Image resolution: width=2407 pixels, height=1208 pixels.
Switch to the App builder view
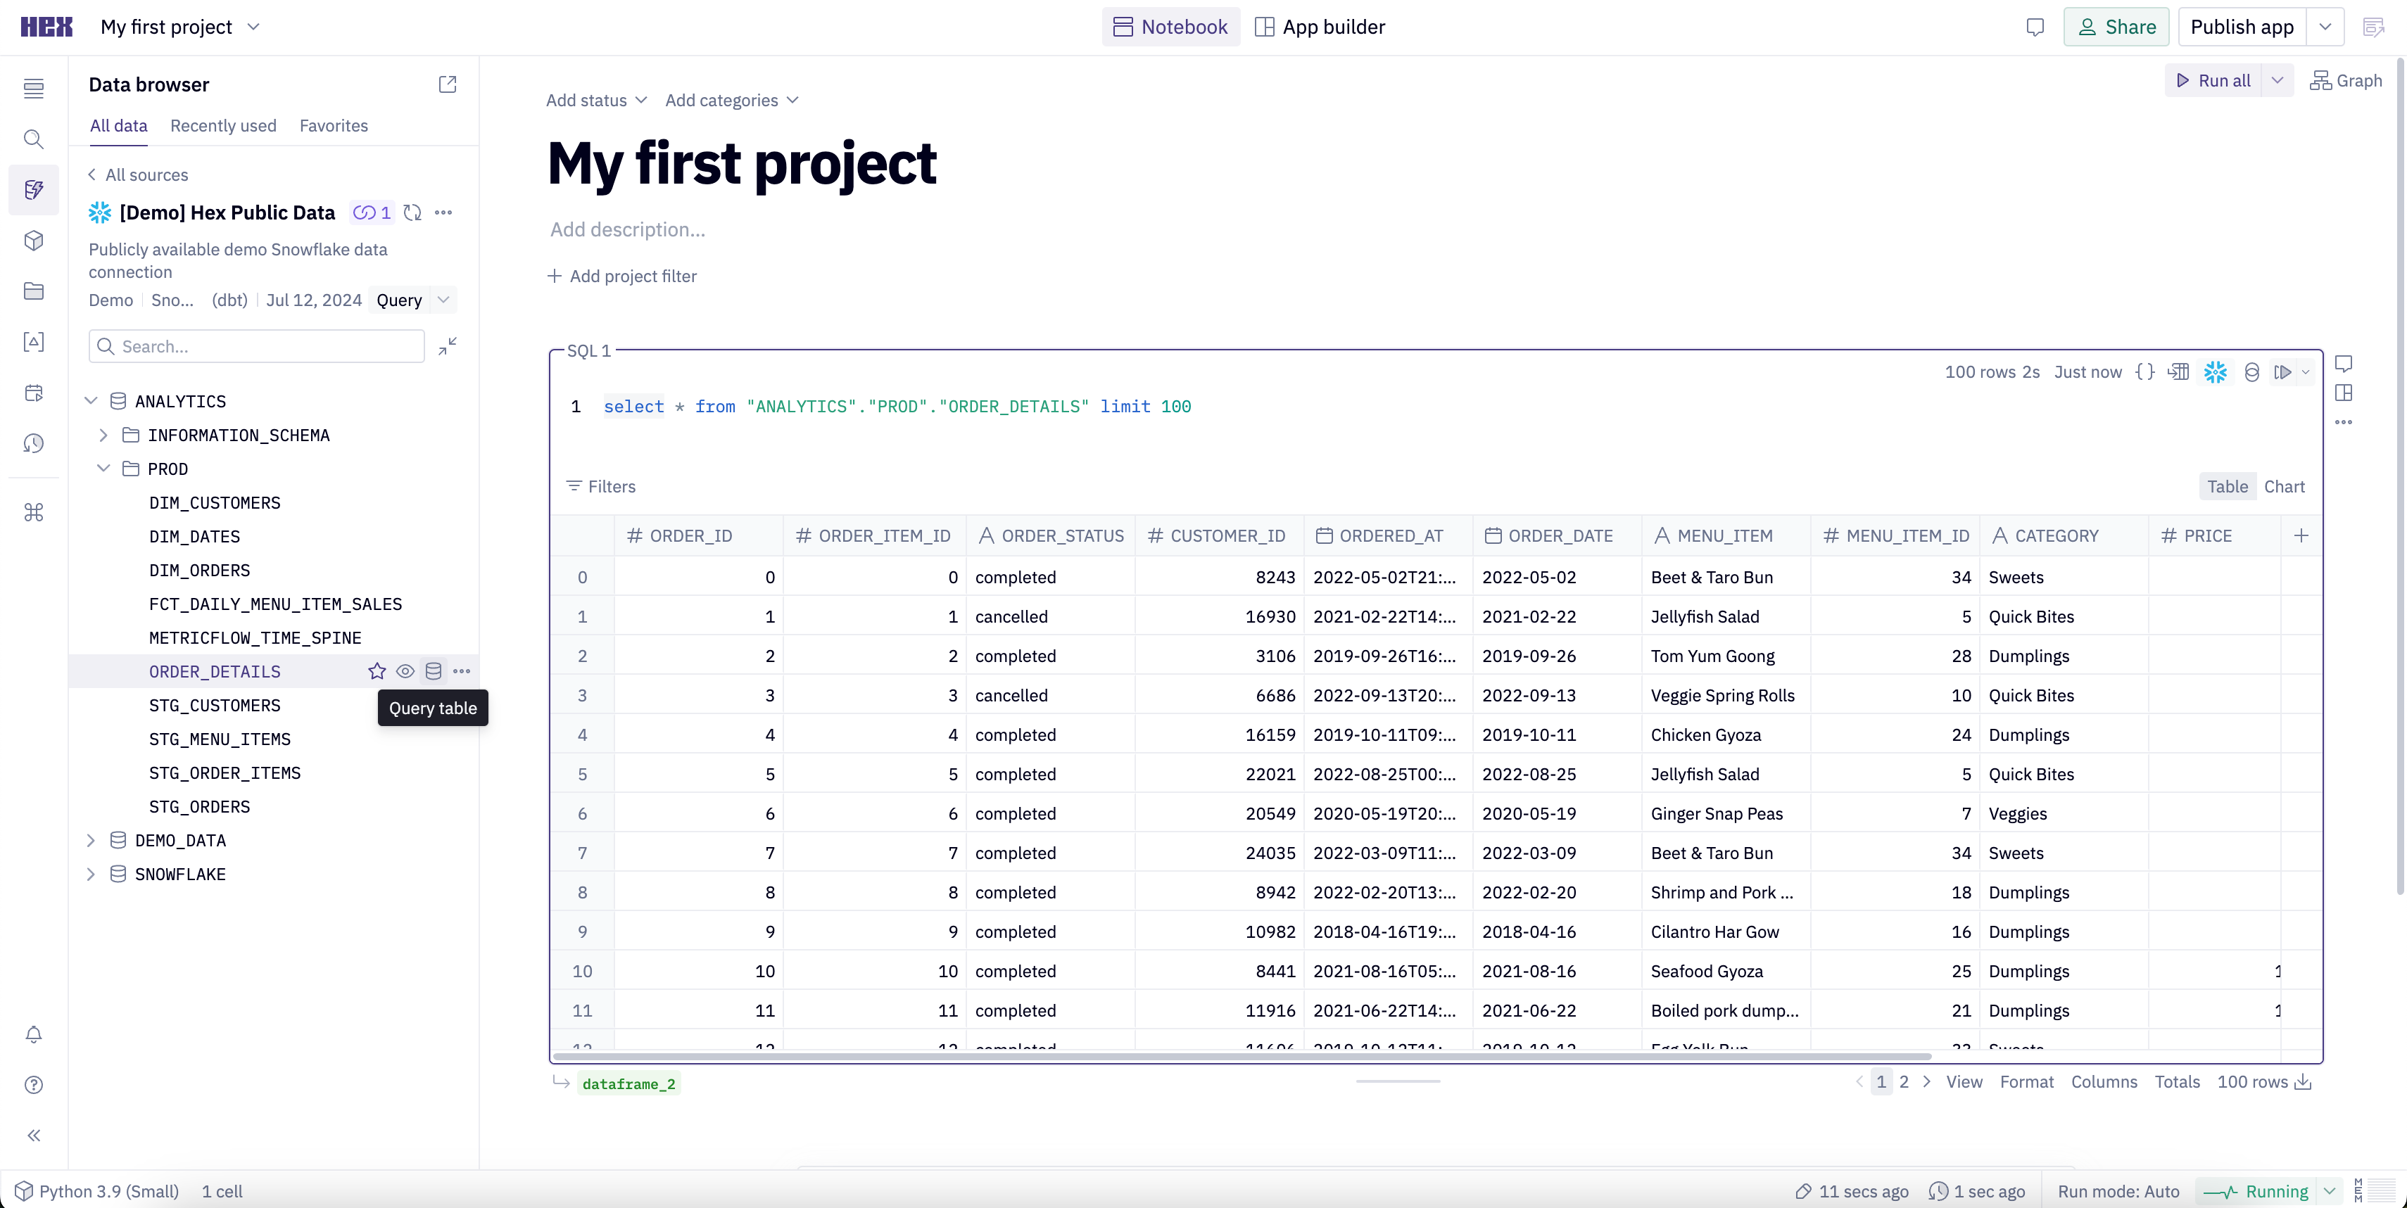click(x=1320, y=26)
